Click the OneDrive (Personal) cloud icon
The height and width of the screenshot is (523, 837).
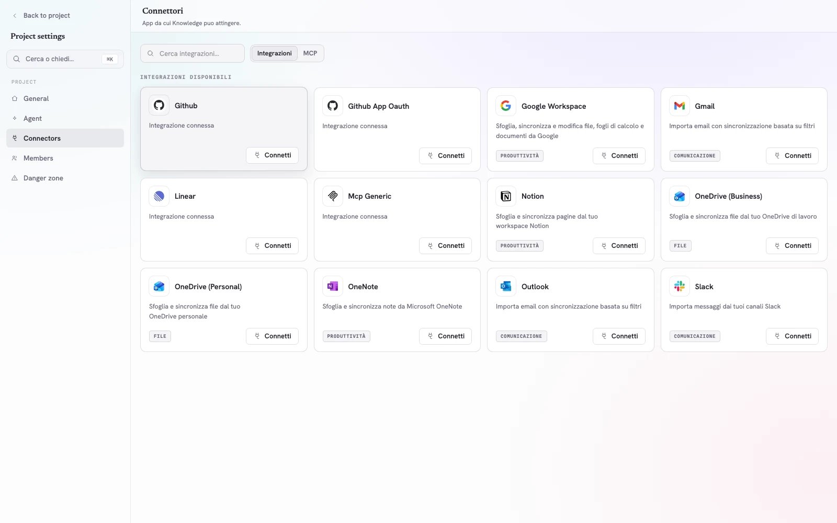(159, 287)
